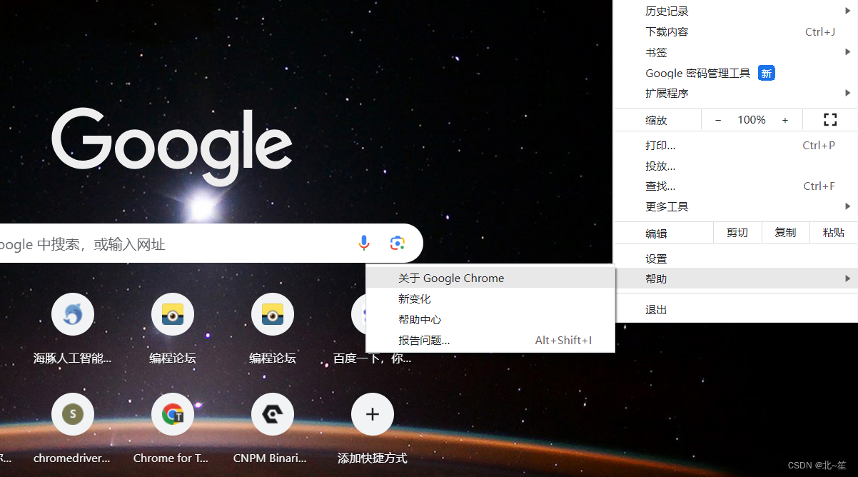
Task: Click the 粘贴 button
Action: (x=834, y=233)
